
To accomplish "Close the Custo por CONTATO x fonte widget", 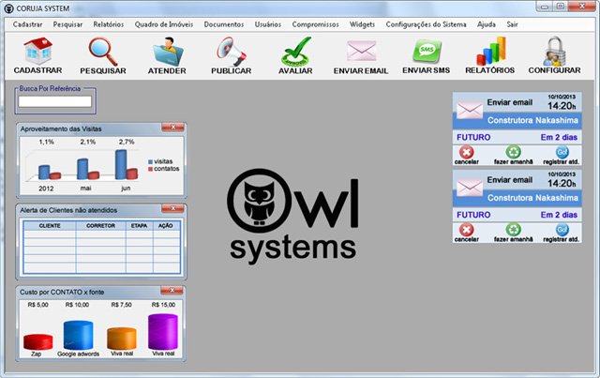I will tap(172, 290).
